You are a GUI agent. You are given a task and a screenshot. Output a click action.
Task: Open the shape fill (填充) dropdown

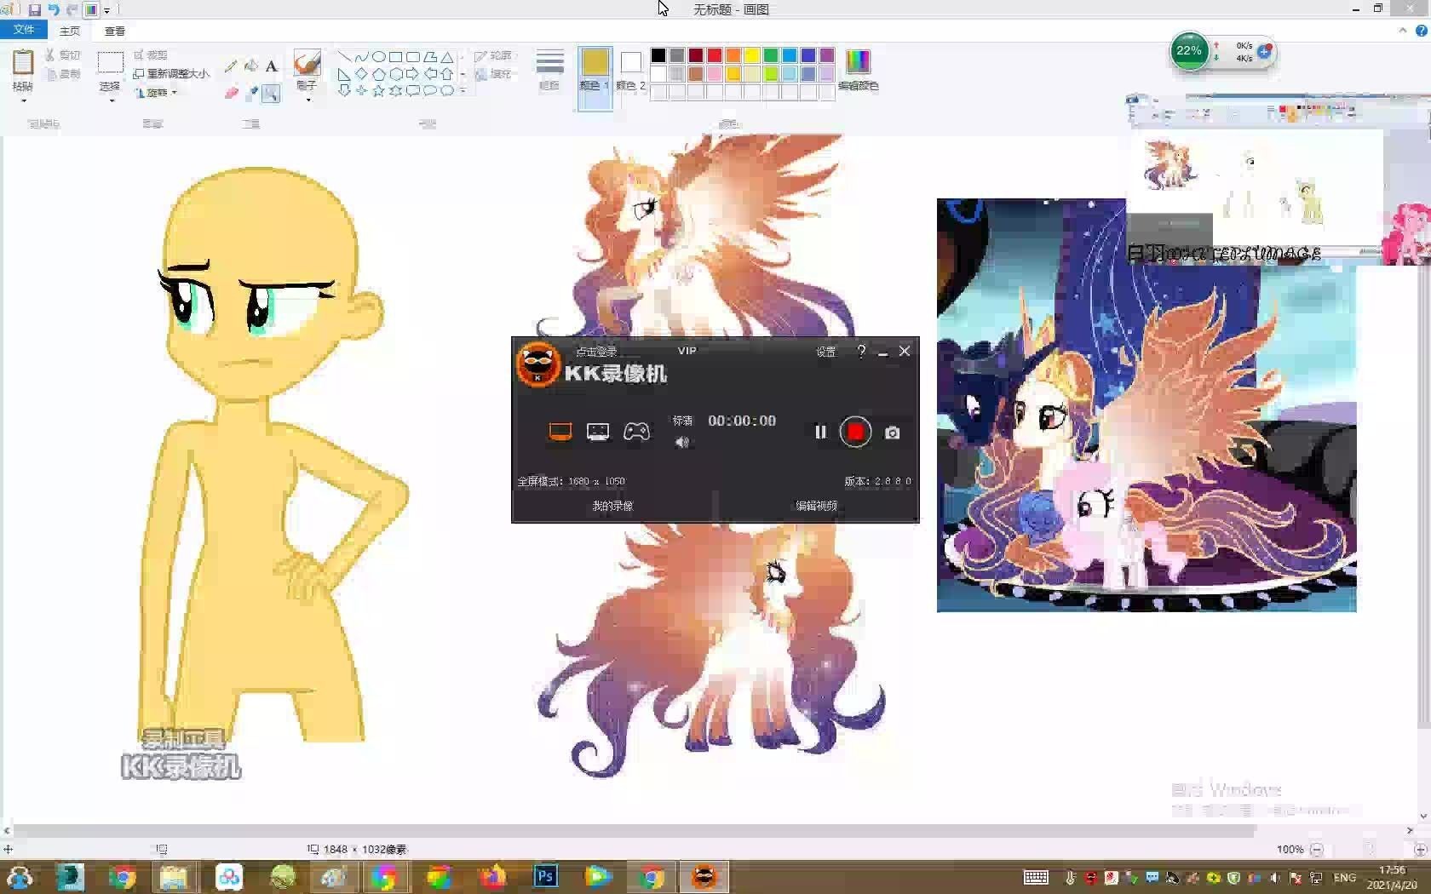(494, 74)
